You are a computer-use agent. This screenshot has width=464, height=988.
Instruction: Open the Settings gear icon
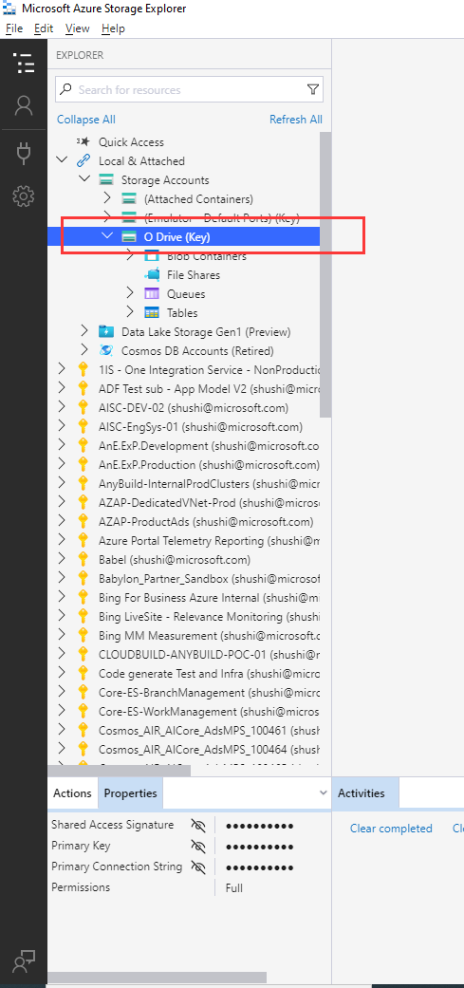pos(24,196)
